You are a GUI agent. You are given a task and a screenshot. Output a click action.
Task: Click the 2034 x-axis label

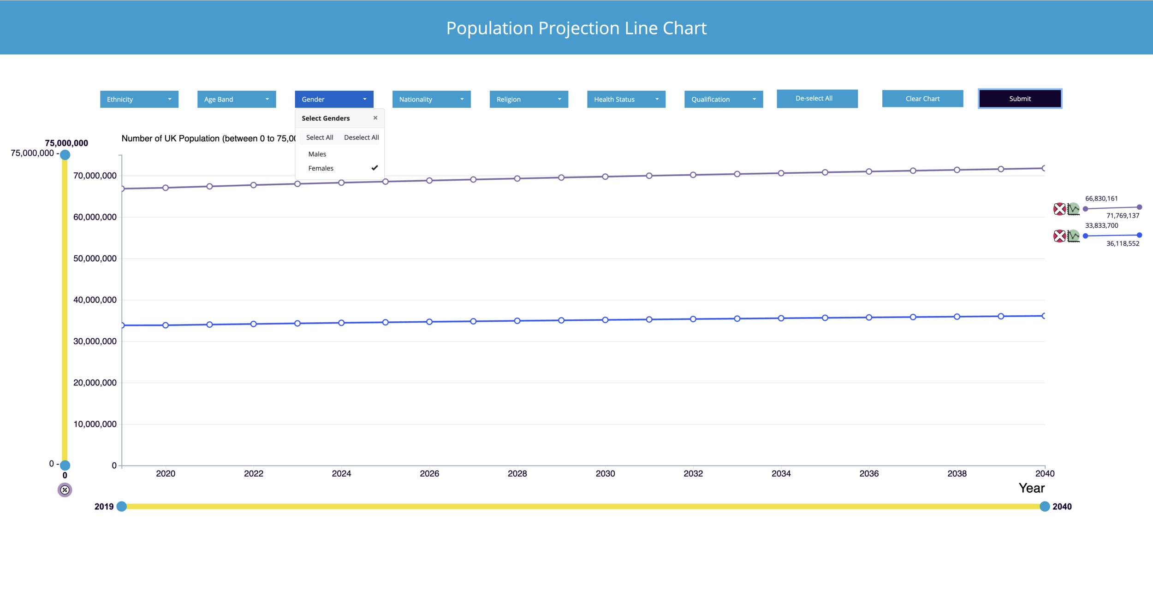pos(781,473)
